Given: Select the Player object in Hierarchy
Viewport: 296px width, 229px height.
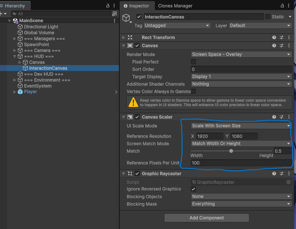Looking at the screenshot, I should [x=30, y=92].
